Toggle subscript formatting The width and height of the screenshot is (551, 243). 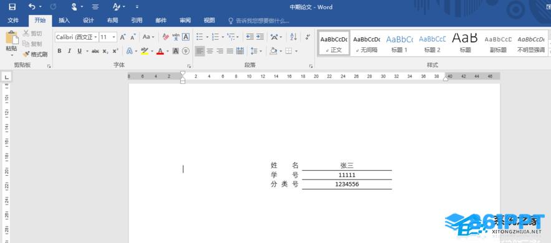[x=105, y=51]
